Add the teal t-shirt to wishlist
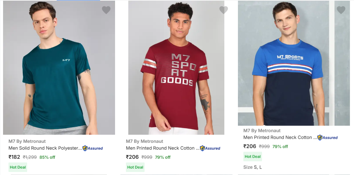354x175 pixels. (x=106, y=10)
